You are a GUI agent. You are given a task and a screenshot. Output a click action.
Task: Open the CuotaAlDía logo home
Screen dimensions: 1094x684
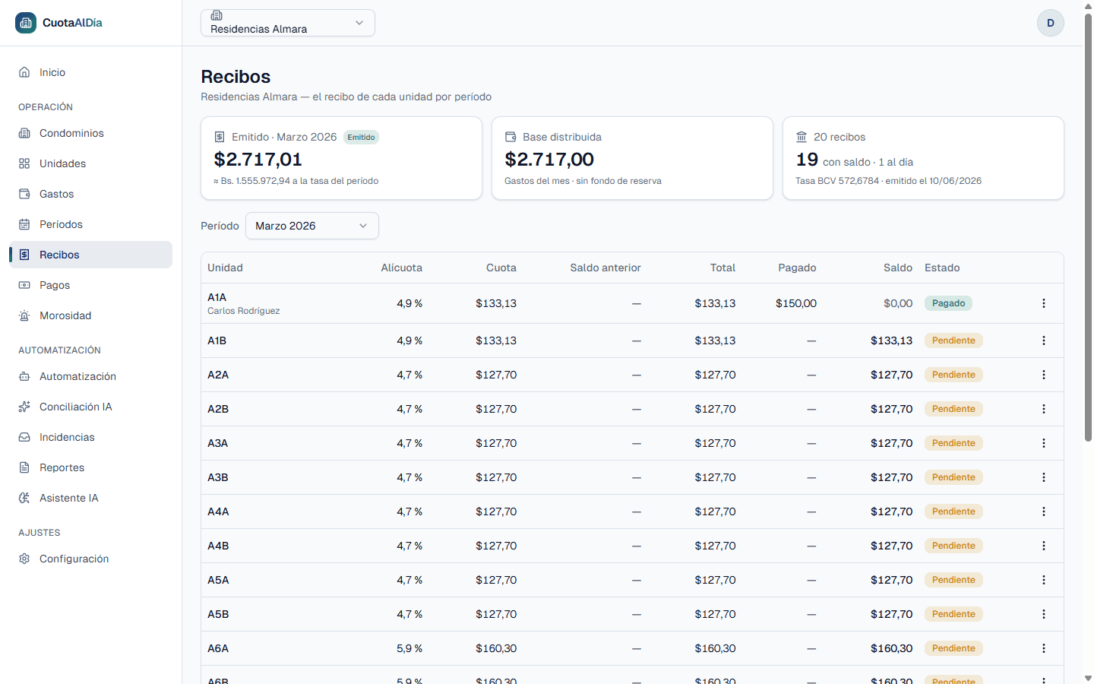[58, 23]
